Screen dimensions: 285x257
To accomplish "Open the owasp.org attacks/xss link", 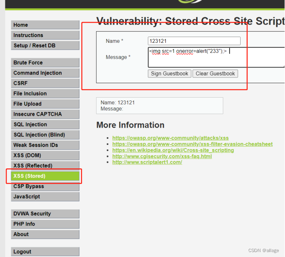I will [x=171, y=138].
